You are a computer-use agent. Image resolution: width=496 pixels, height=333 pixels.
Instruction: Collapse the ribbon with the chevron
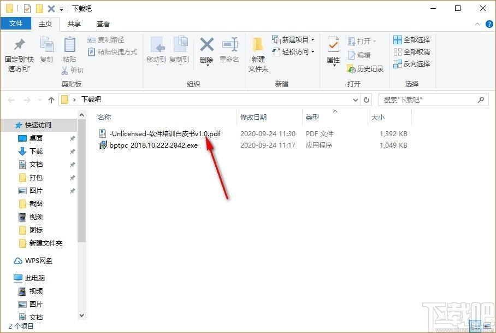477,24
